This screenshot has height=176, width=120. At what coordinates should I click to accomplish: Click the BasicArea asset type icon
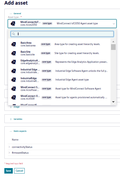[x=14, y=44]
